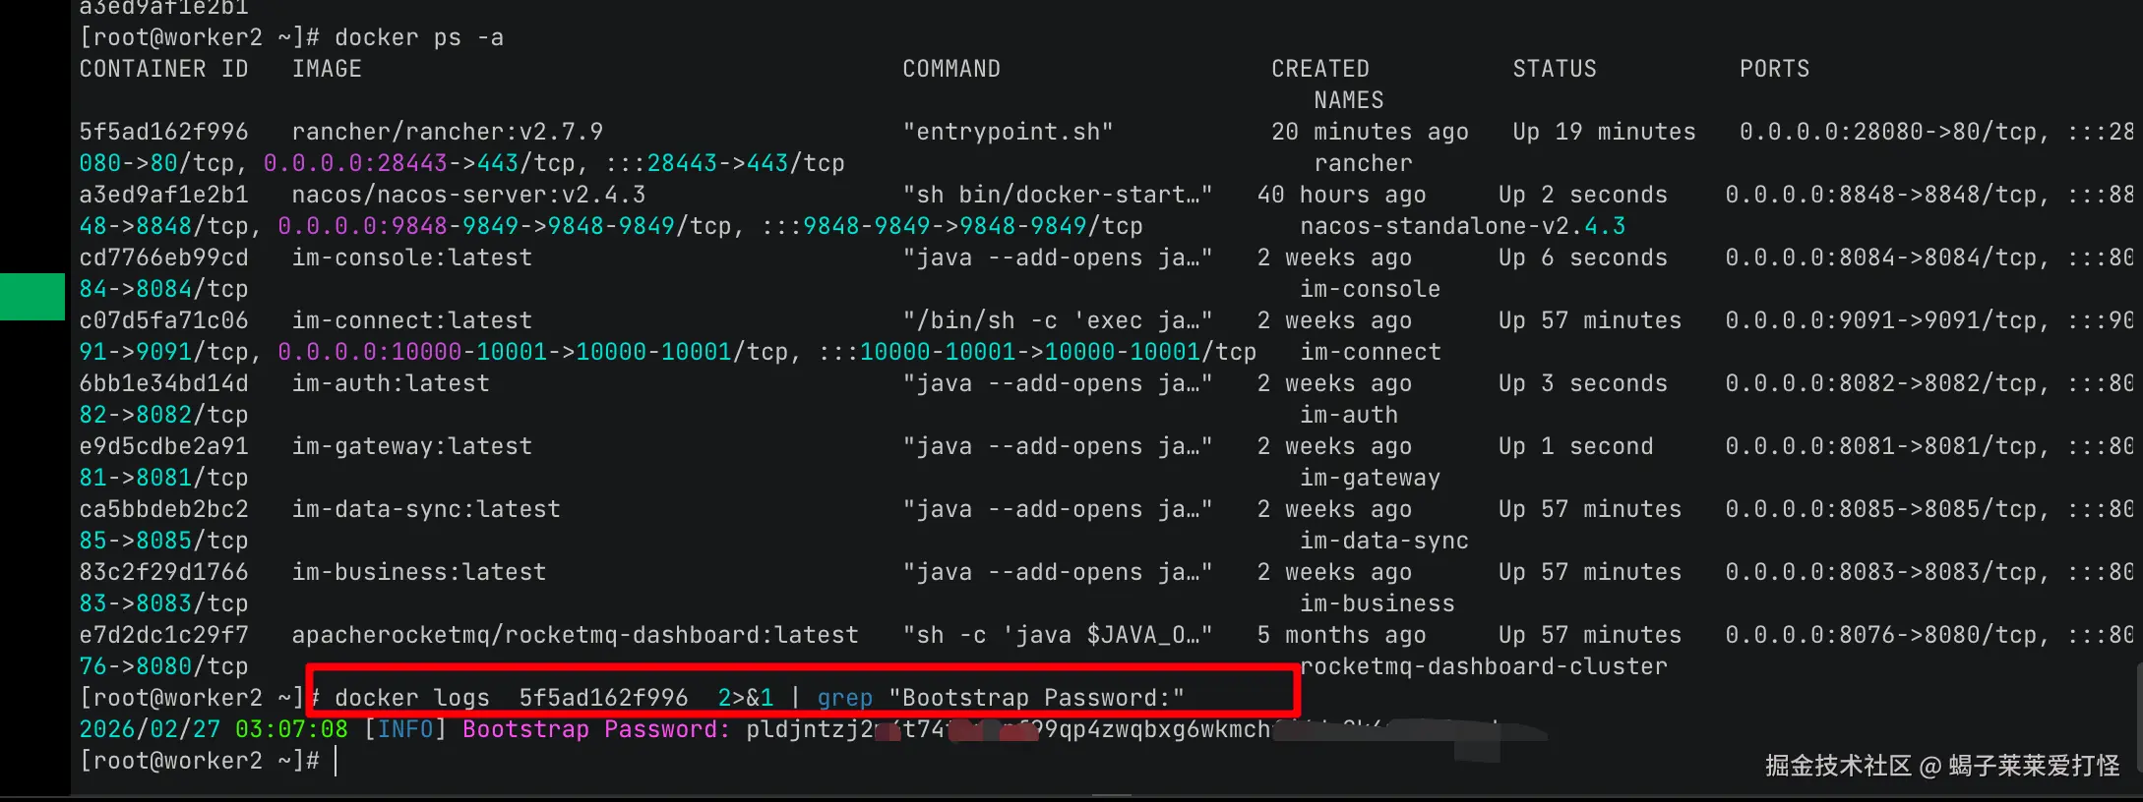This screenshot has height=802, width=2143.
Task: Click the name nacos-standalone-v2.4.3
Action: point(1463,226)
